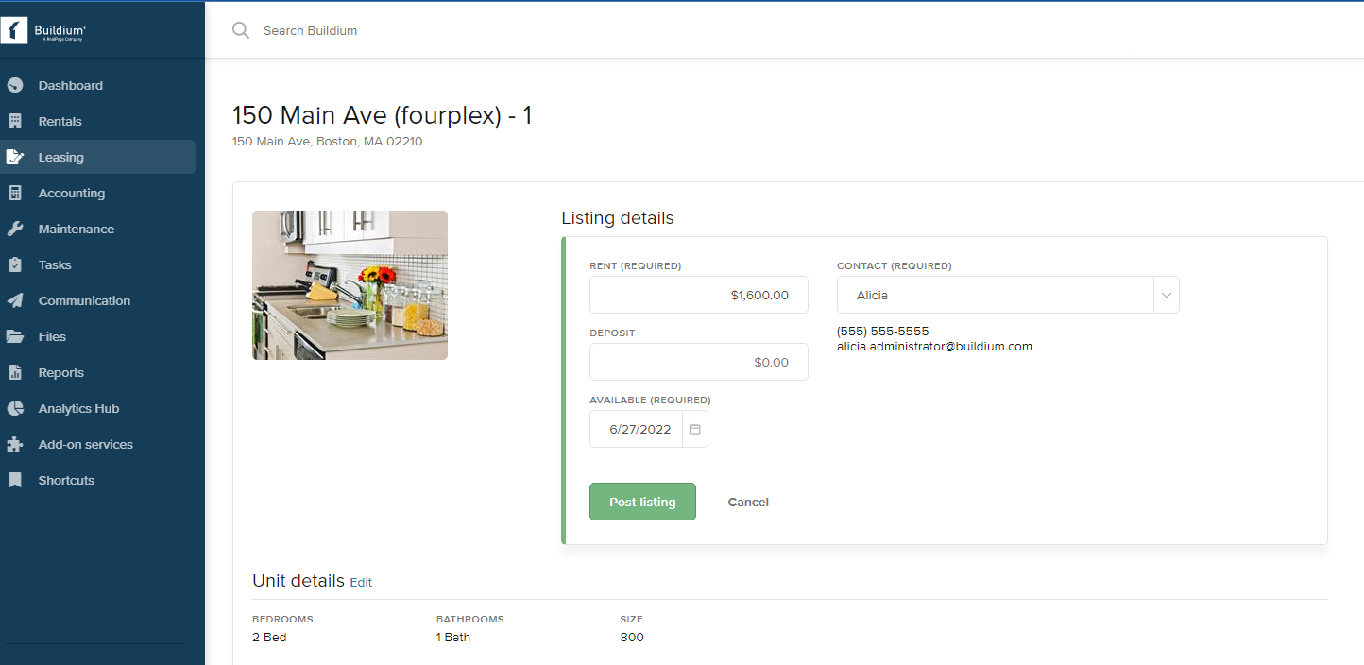Click the Communication paper plane icon
The image size is (1364, 665).
(15, 300)
